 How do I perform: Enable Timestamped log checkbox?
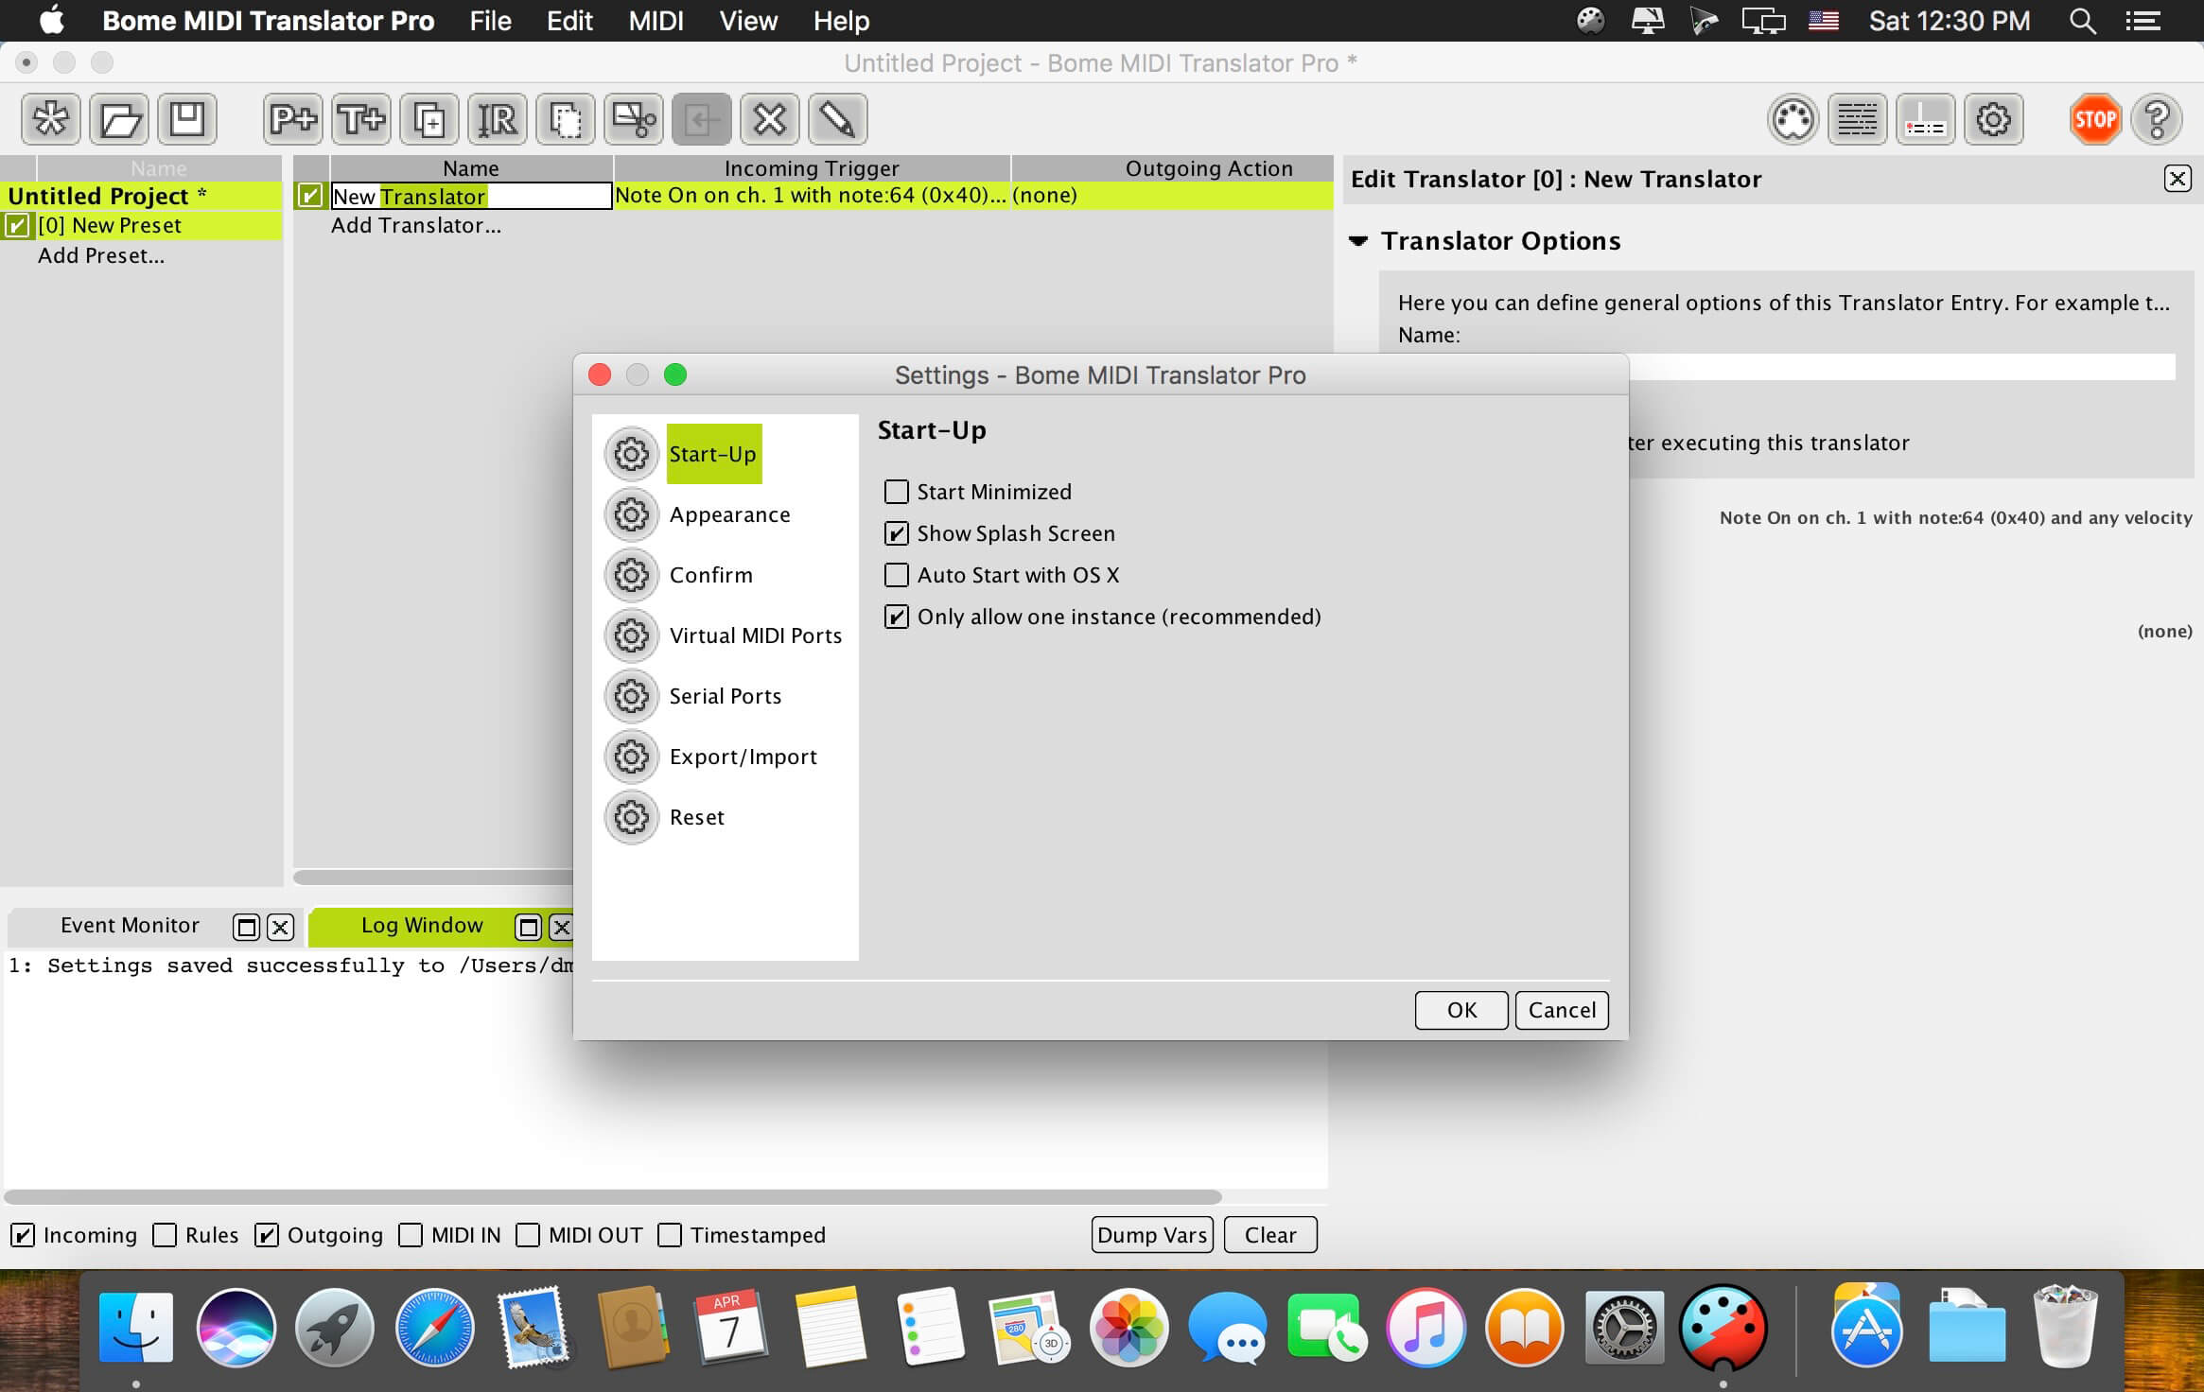670,1235
